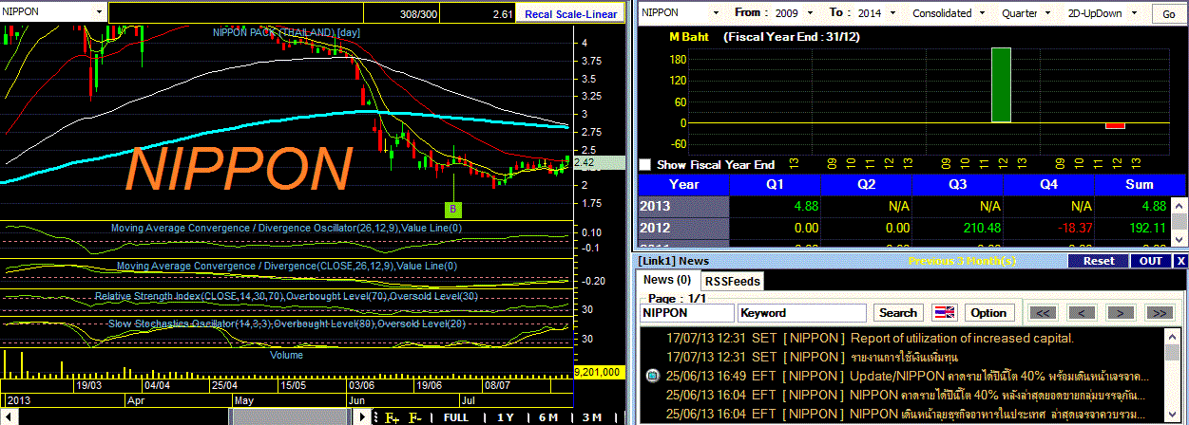Select the 6M chart range
The image size is (1189, 425).
point(548,417)
